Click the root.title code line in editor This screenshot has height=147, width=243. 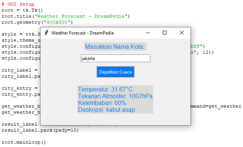66,16
